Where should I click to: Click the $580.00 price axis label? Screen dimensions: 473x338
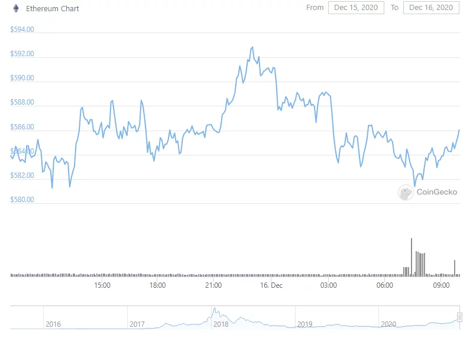(x=22, y=200)
